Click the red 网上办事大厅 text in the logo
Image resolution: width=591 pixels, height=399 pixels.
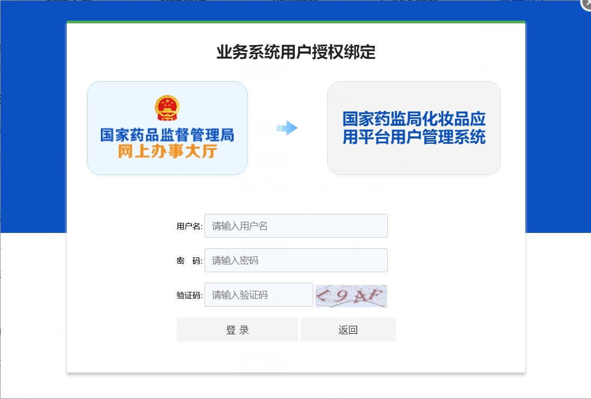166,150
